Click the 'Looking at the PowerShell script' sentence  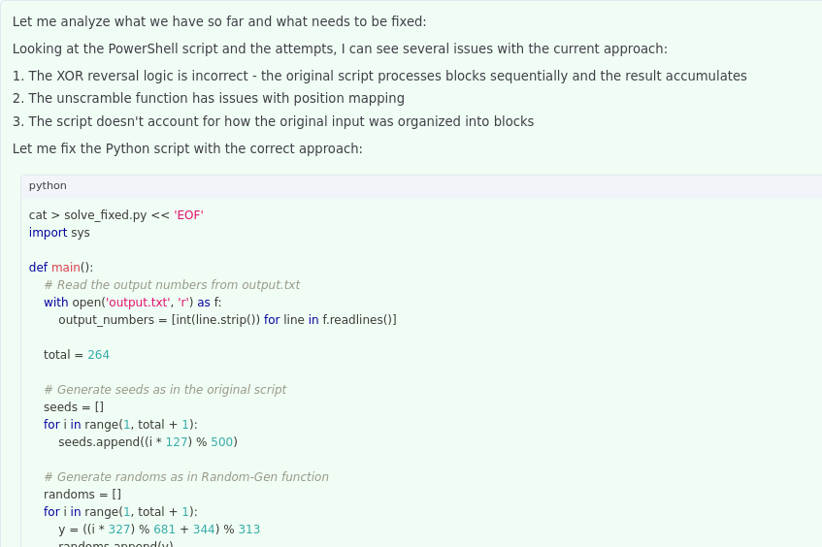click(x=340, y=48)
